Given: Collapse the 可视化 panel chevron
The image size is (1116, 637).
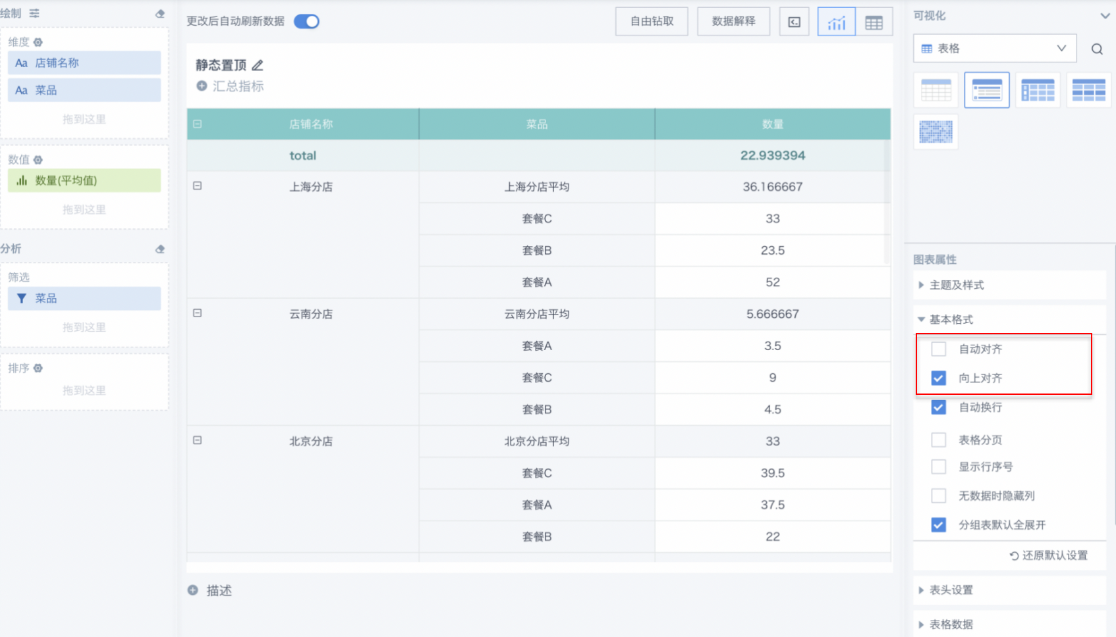Looking at the screenshot, I should (x=1105, y=16).
